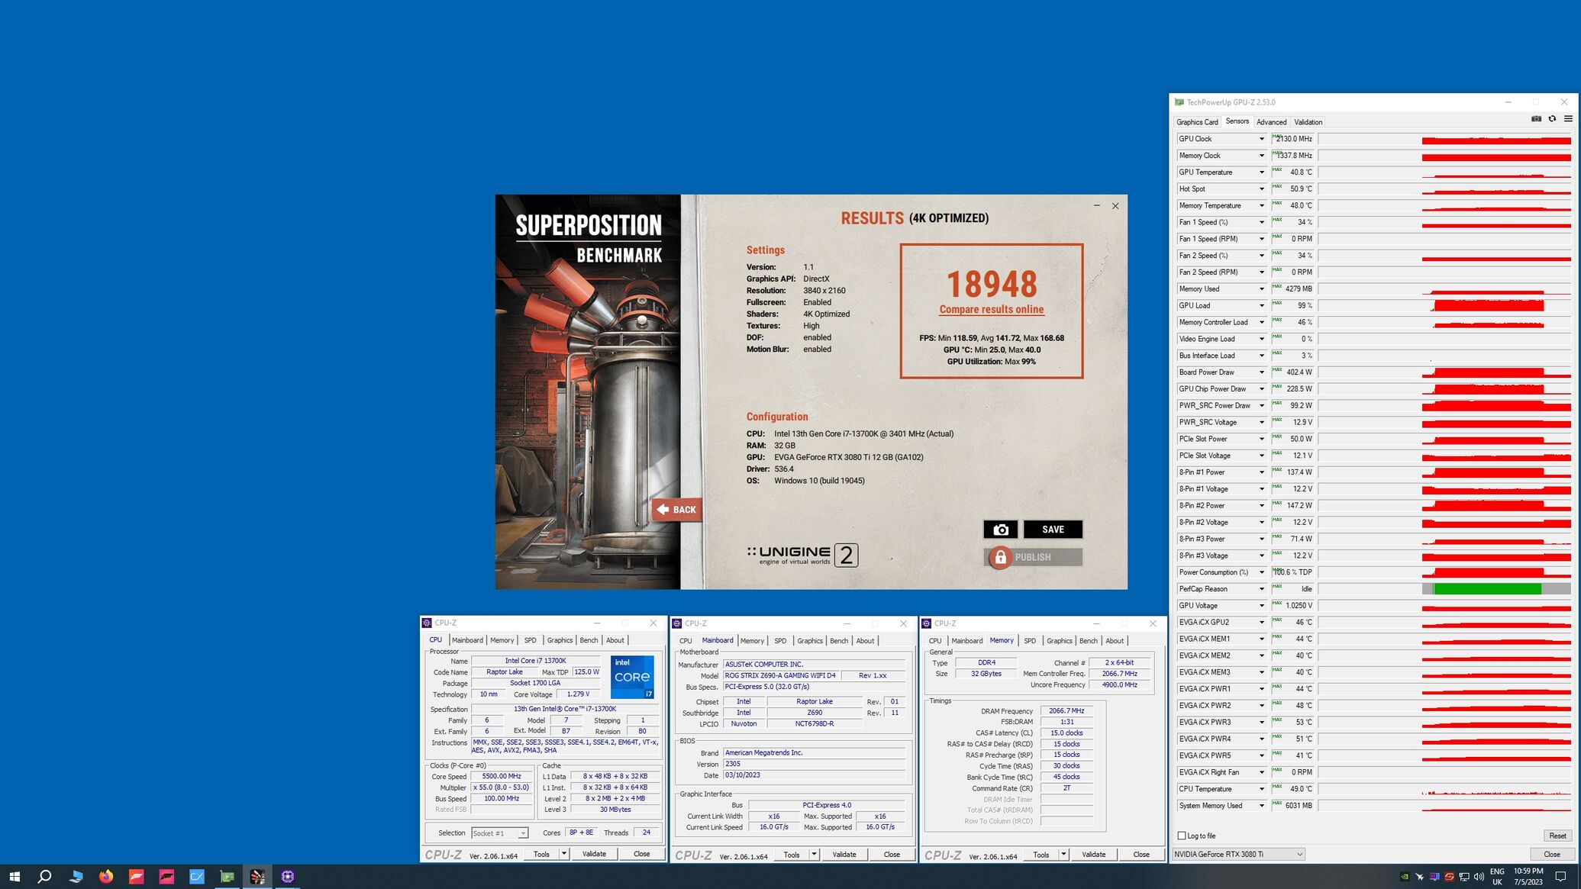The image size is (1581, 889).
Task: Click Compare results online link
Action: coord(991,309)
